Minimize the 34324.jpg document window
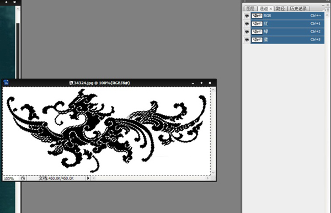The image size is (331, 213). 193,83
